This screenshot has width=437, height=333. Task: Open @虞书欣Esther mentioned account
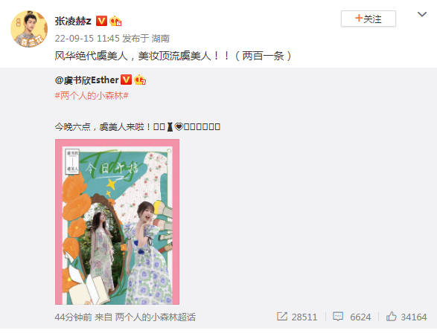point(86,80)
